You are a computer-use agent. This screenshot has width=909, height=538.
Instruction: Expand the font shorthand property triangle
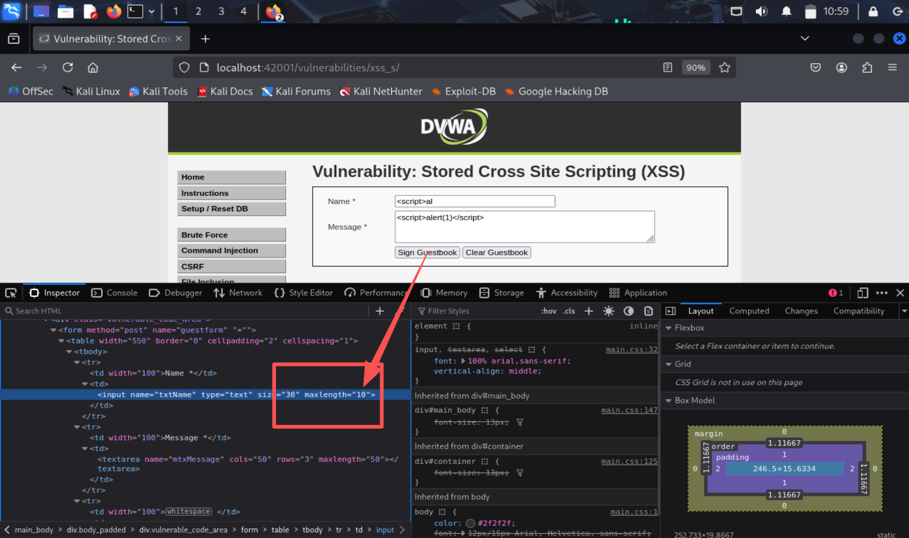pyautogui.click(x=463, y=361)
